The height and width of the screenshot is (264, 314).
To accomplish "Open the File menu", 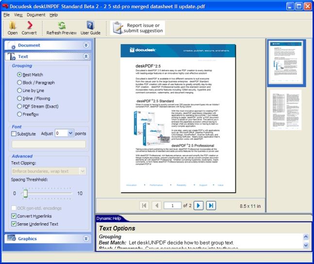I will click(6, 15).
